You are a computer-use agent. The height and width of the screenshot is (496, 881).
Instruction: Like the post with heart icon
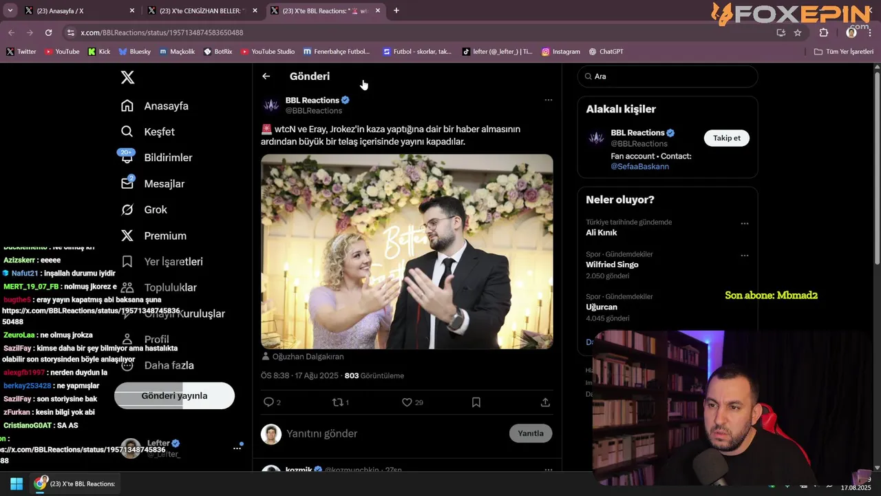pos(407,402)
